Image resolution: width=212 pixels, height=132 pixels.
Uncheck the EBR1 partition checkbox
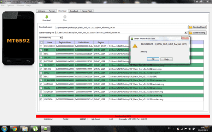(x=41, y=54)
